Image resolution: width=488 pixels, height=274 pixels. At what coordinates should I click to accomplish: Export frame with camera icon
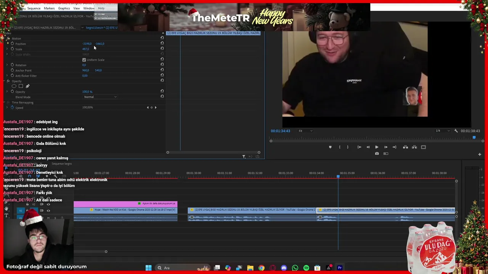[377, 153]
